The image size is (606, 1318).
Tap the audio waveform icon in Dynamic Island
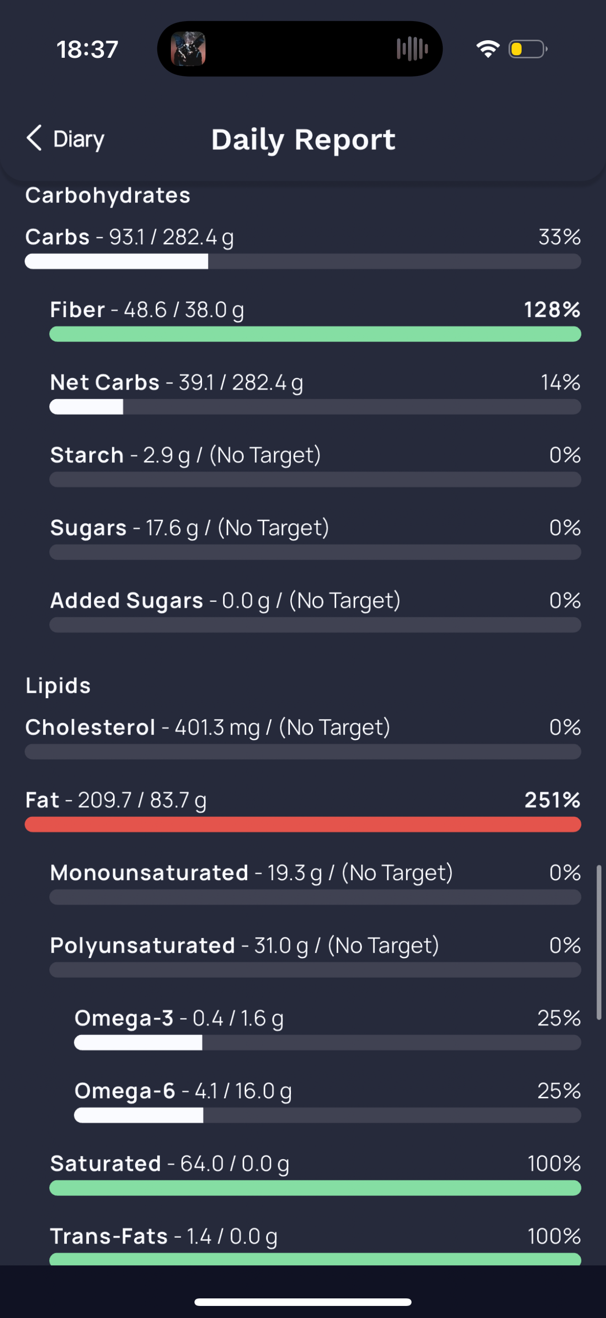pos(412,49)
